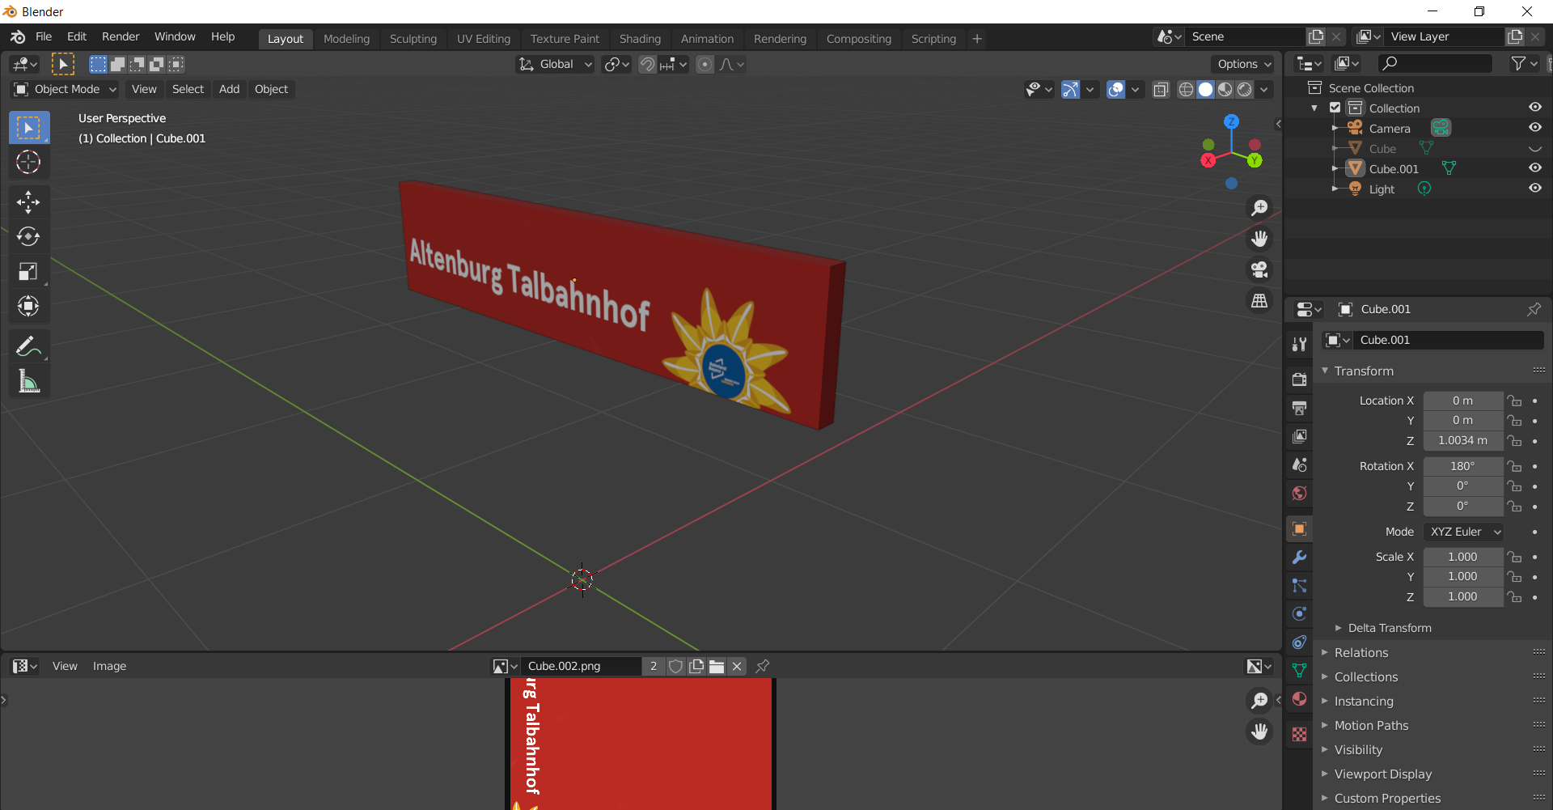1553x810 pixels.
Task: Hide the Camera object in outliner
Action: tap(1534, 128)
